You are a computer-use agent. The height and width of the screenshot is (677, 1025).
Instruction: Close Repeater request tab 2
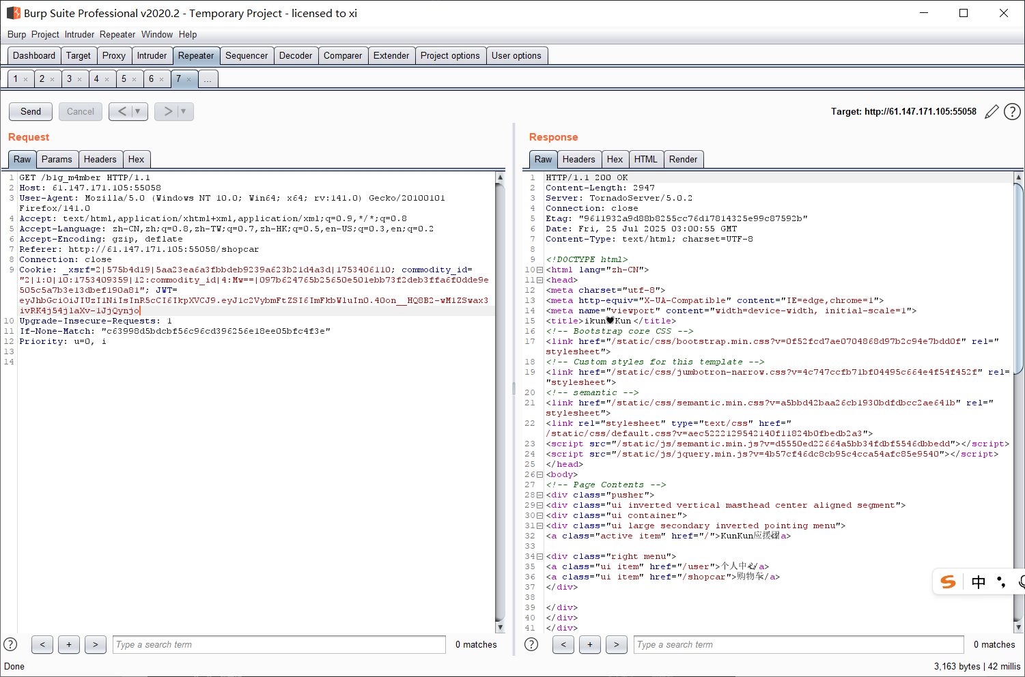[52, 80]
